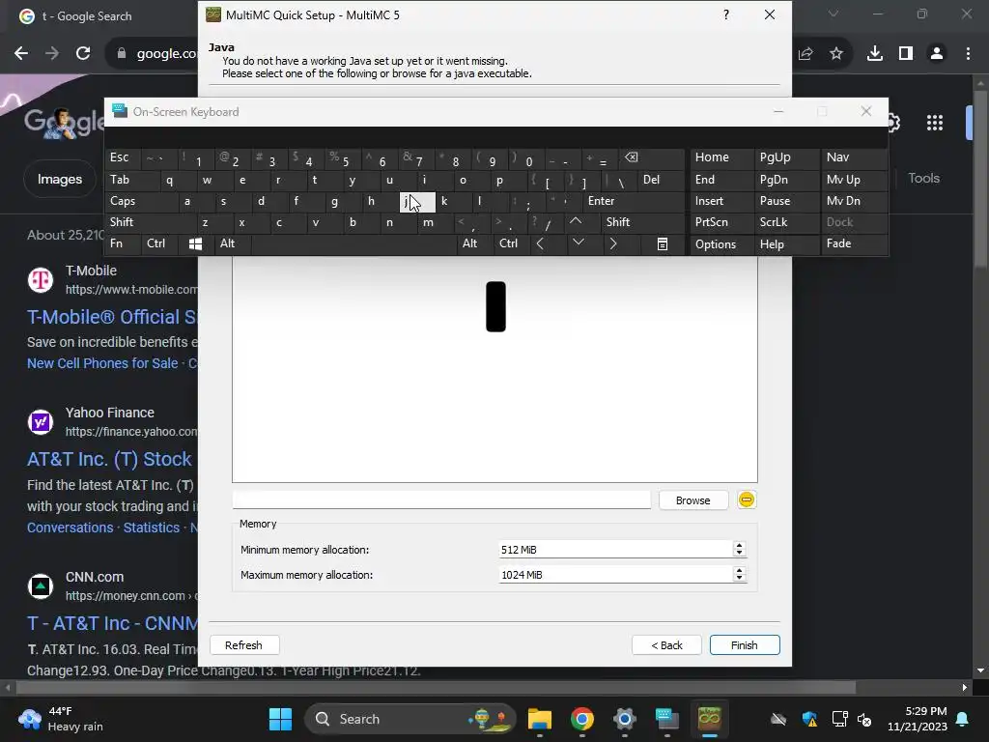Tap the space bar on On-Screen Keyboard
The height and width of the screenshot is (742, 989).
click(x=354, y=243)
